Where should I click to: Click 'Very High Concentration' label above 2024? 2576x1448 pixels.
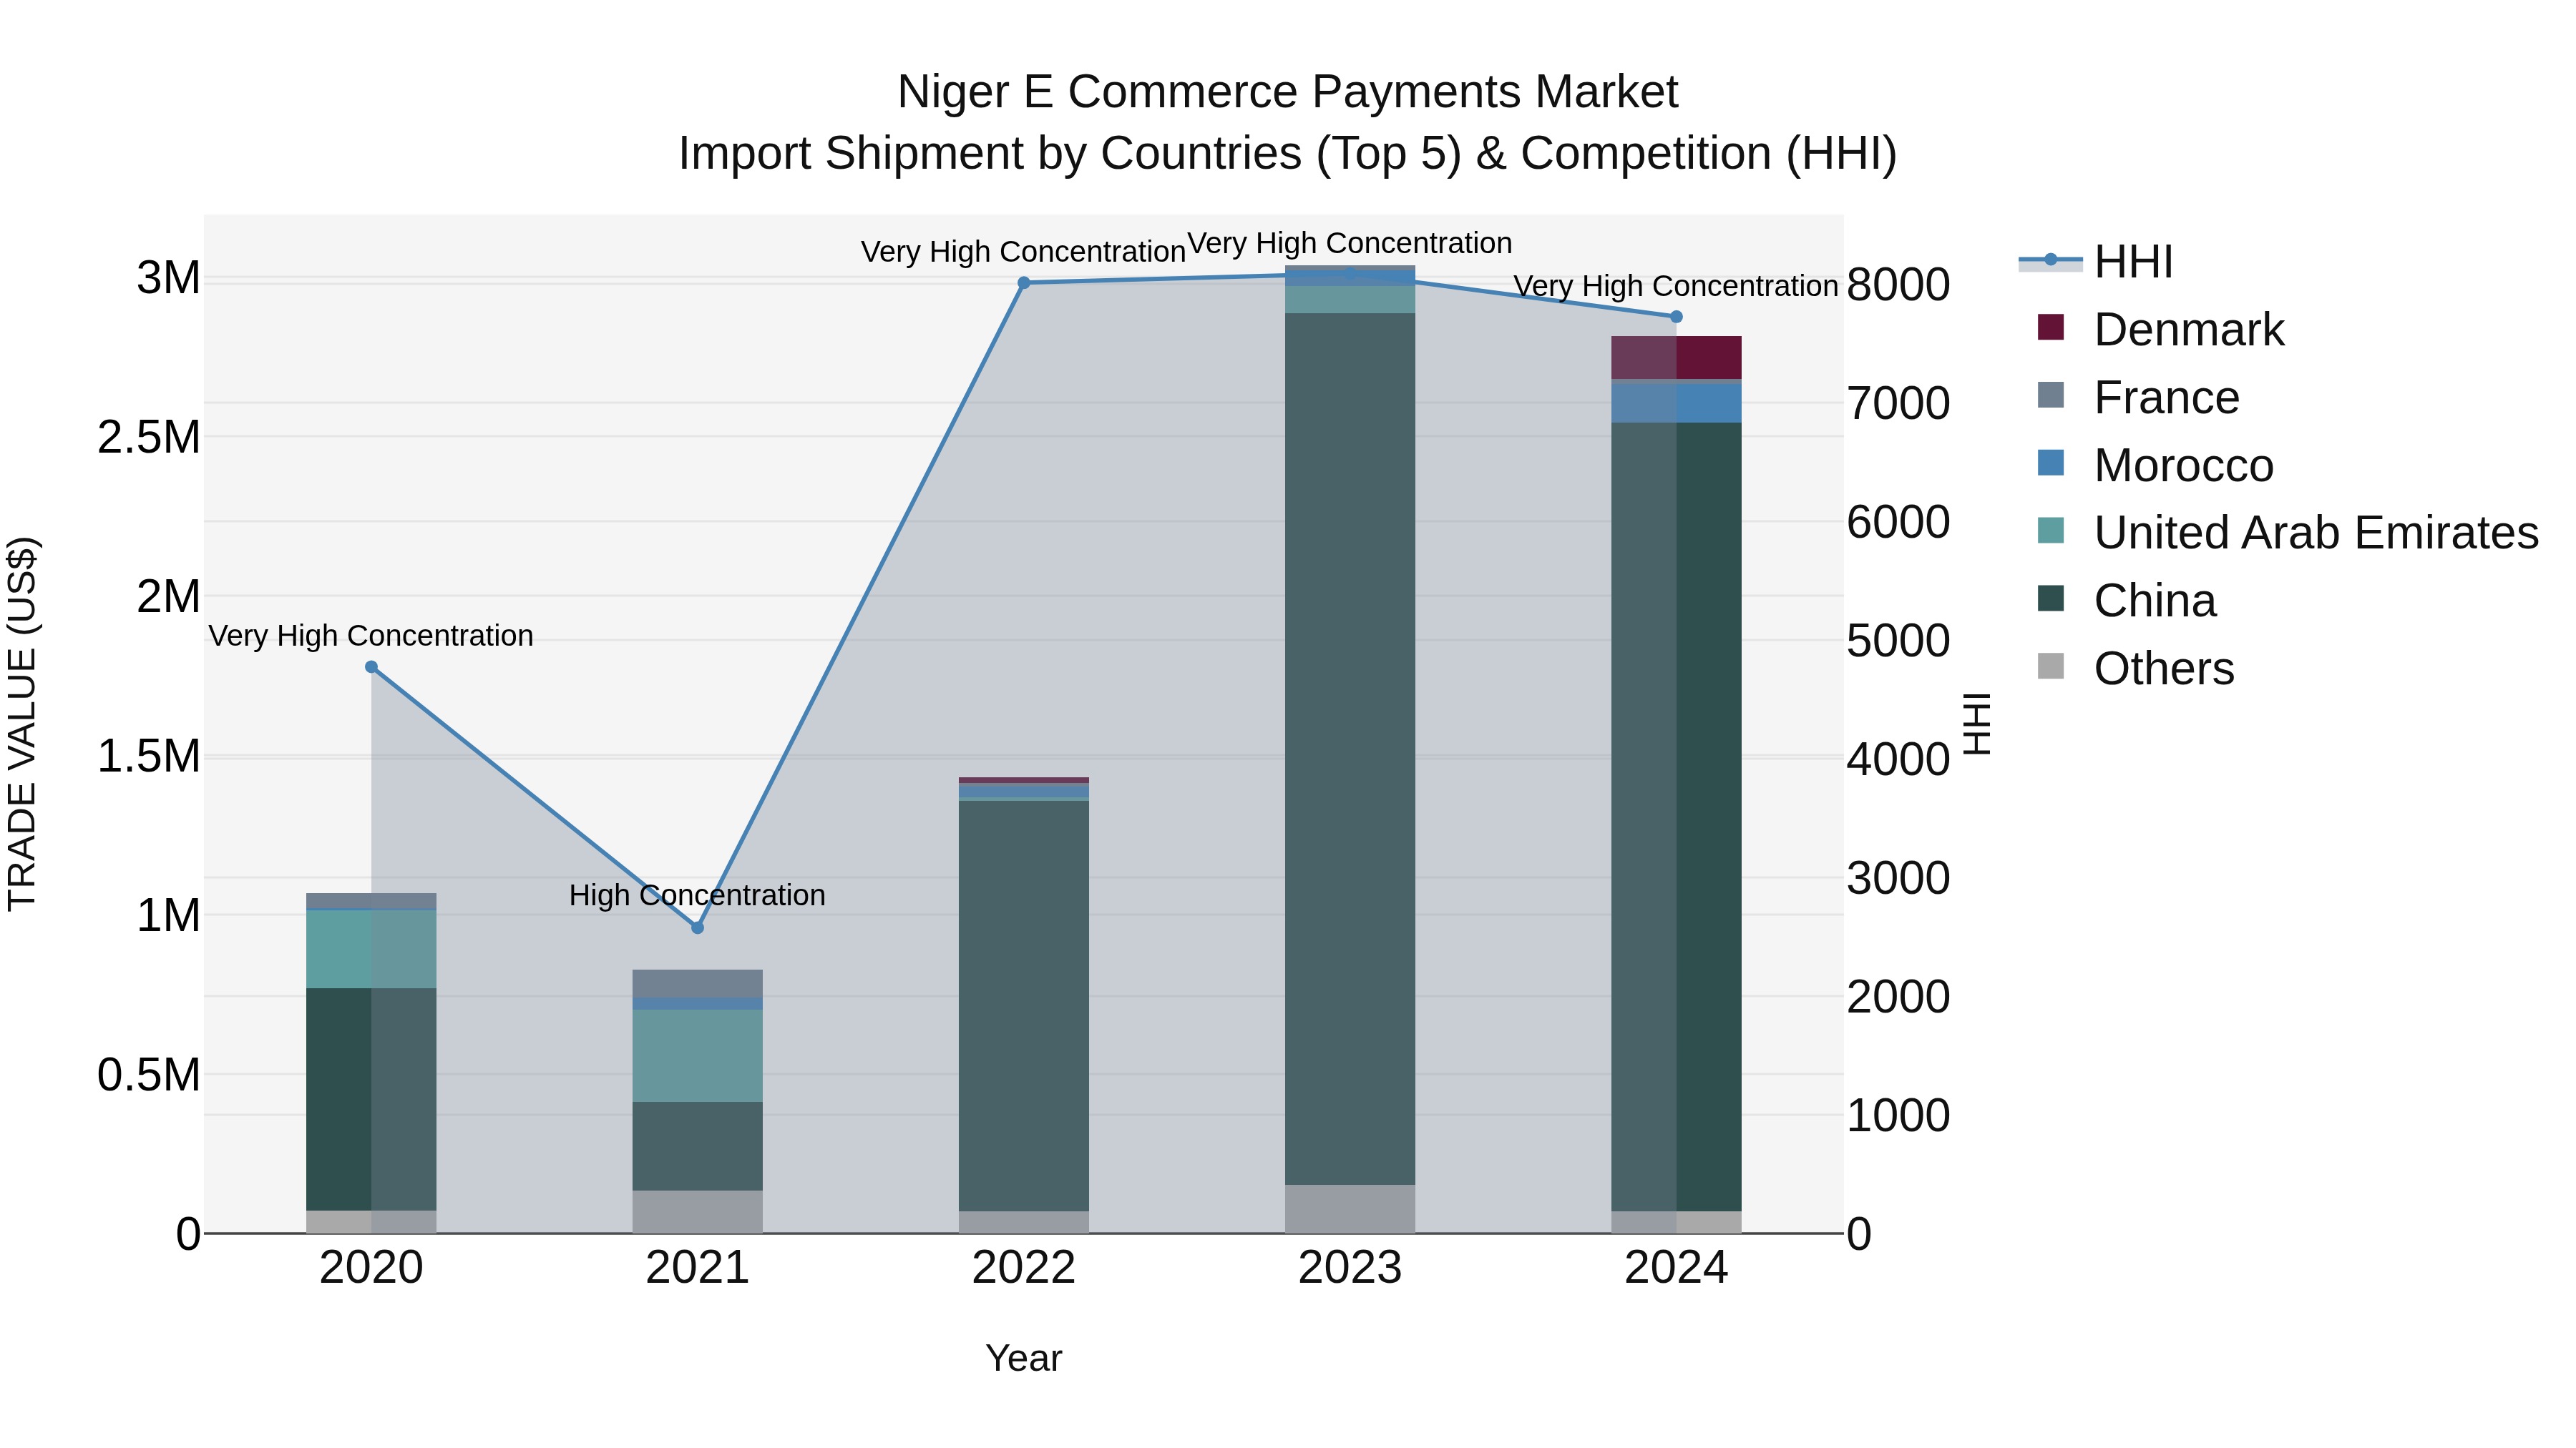click(x=1676, y=287)
